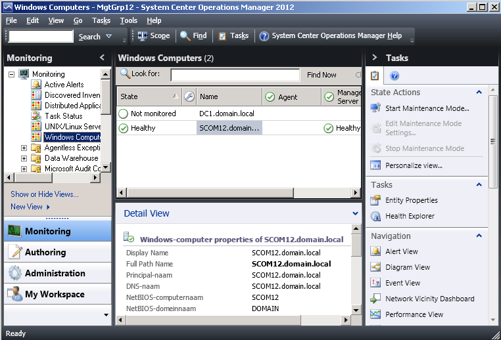This screenshot has height=340, width=501.
Task: Select the DC1.domain.local row
Action: (239, 114)
